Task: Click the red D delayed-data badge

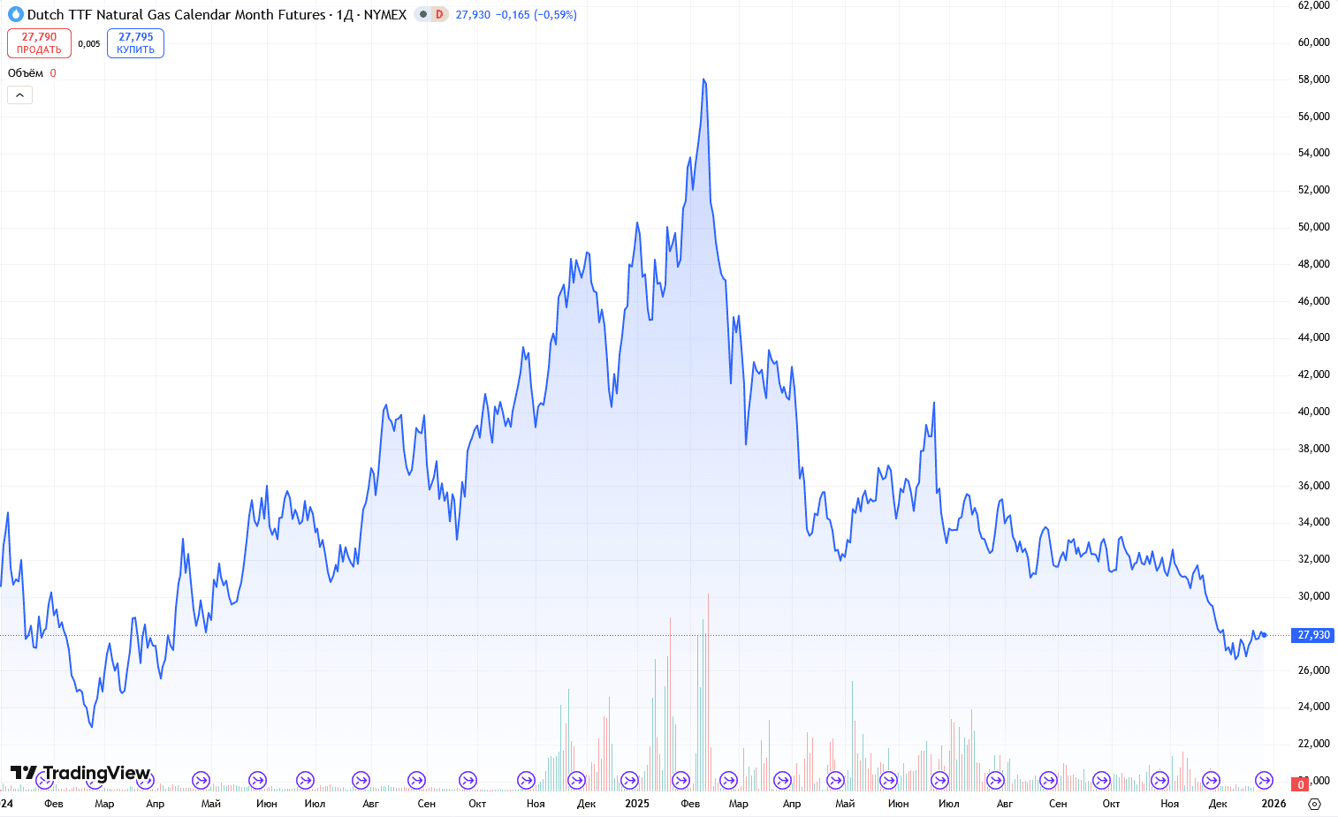Action: pyautogui.click(x=439, y=14)
